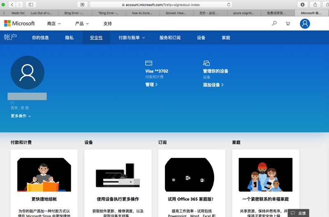Image resolution: width=329 pixels, height=217 pixels.
Task: Click the reader view icon beside address bar
Action: pyautogui.click(x=82, y=5)
